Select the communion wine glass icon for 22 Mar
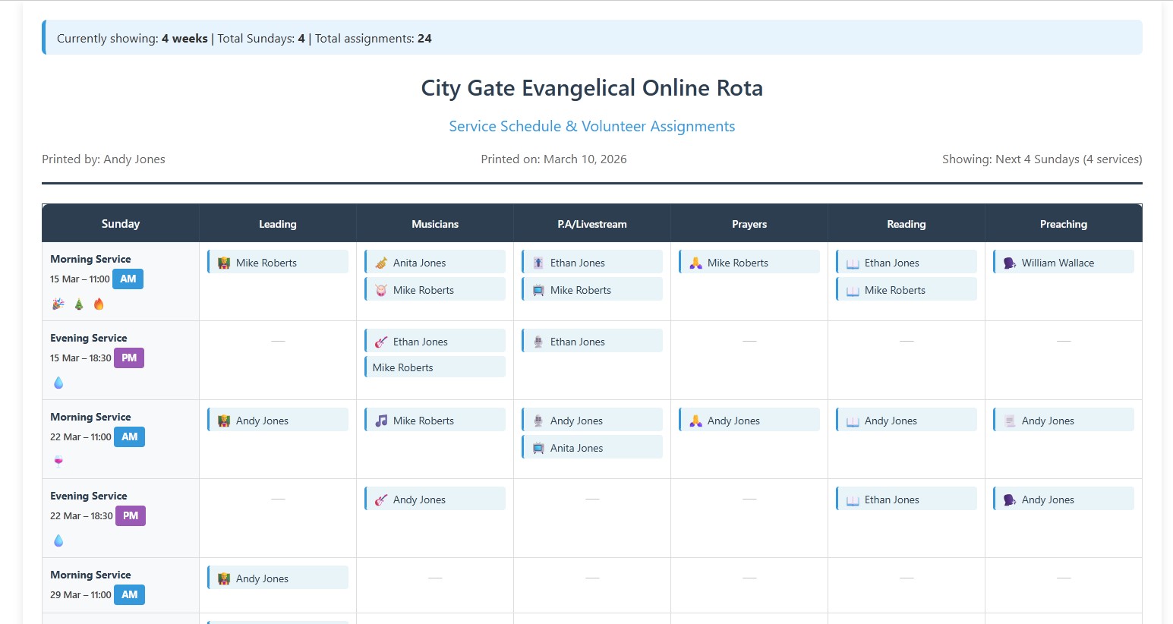The width and height of the screenshot is (1173, 624). [58, 461]
